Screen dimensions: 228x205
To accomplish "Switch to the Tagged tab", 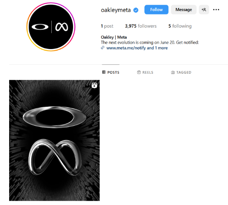I will point(181,72).
